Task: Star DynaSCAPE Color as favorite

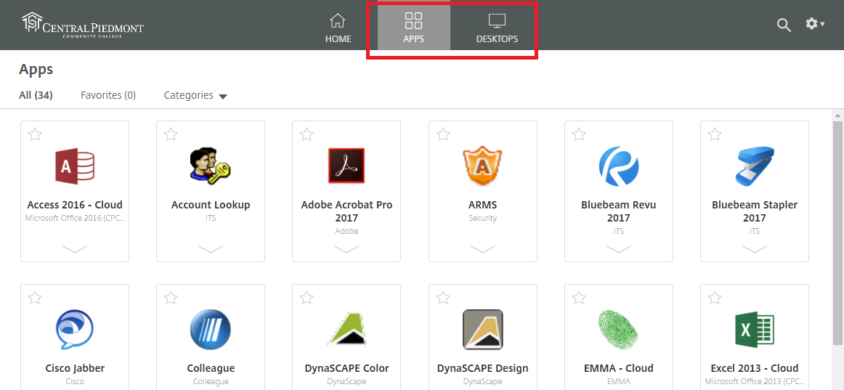Action: click(307, 298)
